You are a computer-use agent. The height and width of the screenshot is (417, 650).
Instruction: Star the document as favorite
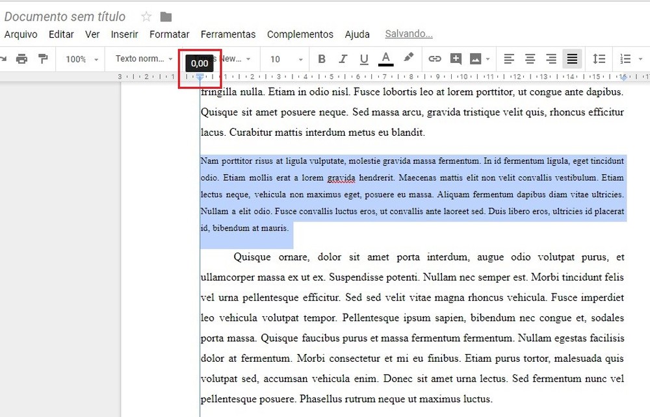pos(146,16)
